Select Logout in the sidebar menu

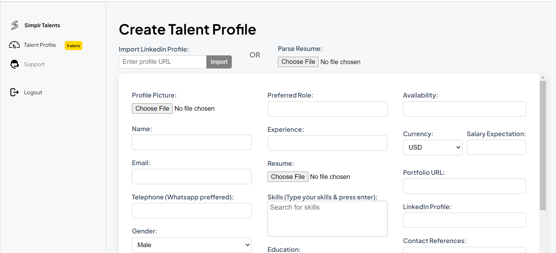pyautogui.click(x=33, y=92)
